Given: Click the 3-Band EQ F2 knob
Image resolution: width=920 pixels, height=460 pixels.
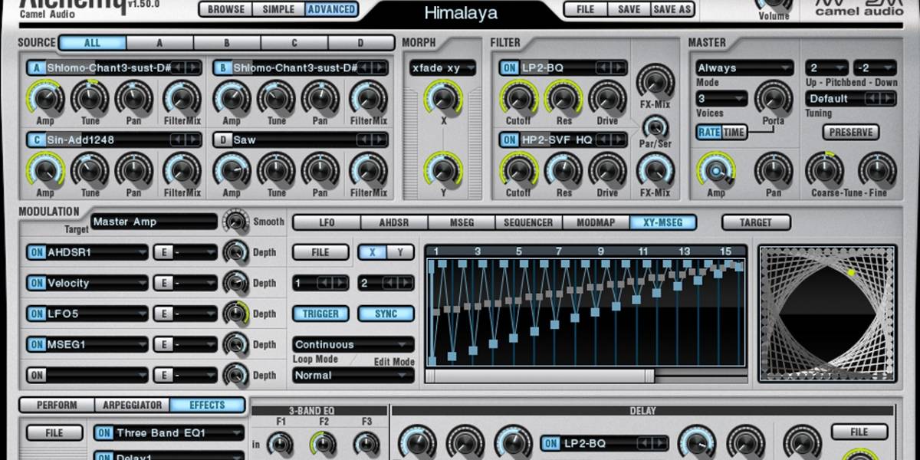Looking at the screenshot, I should [x=323, y=443].
